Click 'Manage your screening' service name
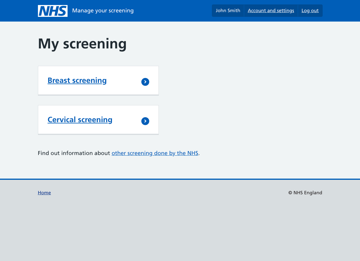360x261 pixels. coord(103,11)
